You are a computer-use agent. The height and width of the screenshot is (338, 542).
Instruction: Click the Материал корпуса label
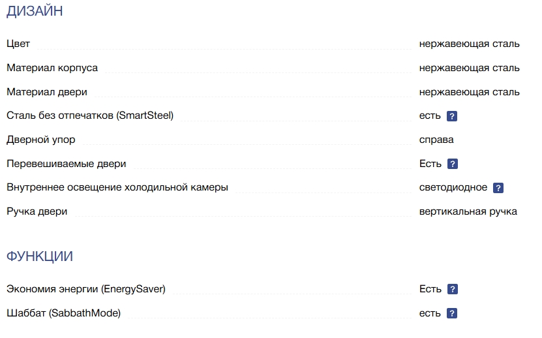[52, 68]
